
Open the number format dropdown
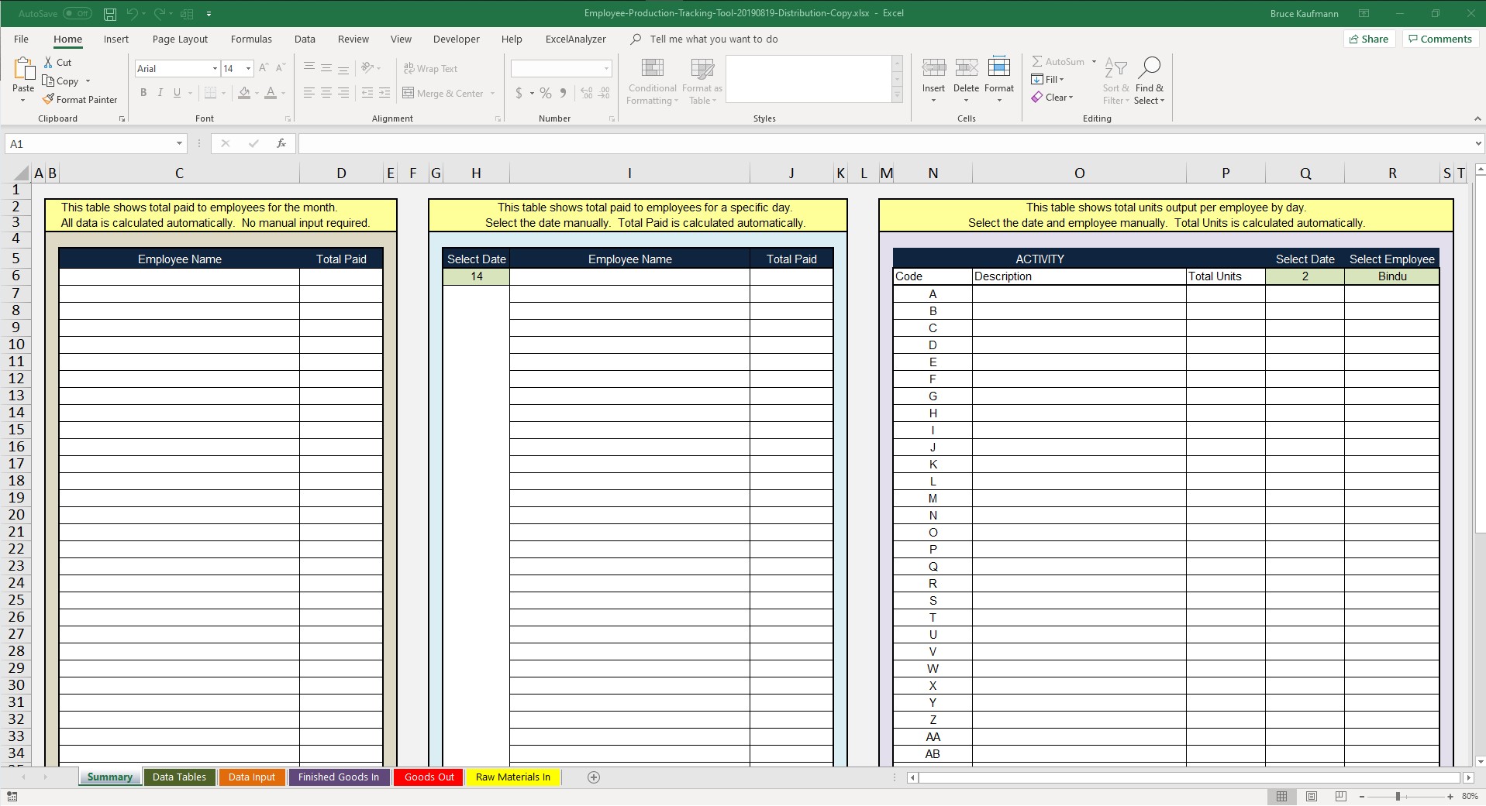pos(606,69)
